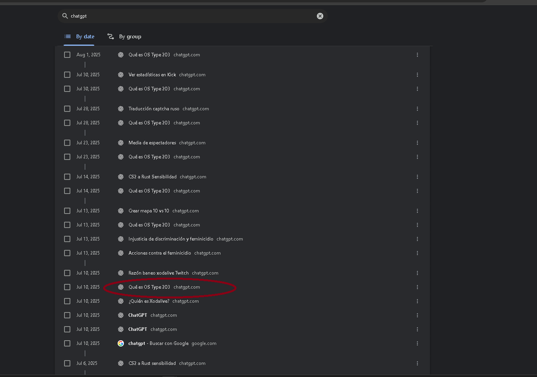The width and height of the screenshot is (537, 377).
Task: Open more actions for Acciones contra el feminicidio
Action: [418, 253]
